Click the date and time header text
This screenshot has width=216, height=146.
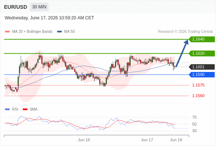click(49, 18)
